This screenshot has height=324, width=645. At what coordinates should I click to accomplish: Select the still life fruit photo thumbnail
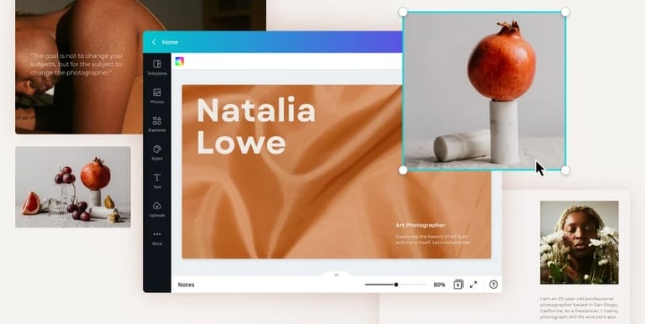(x=73, y=187)
